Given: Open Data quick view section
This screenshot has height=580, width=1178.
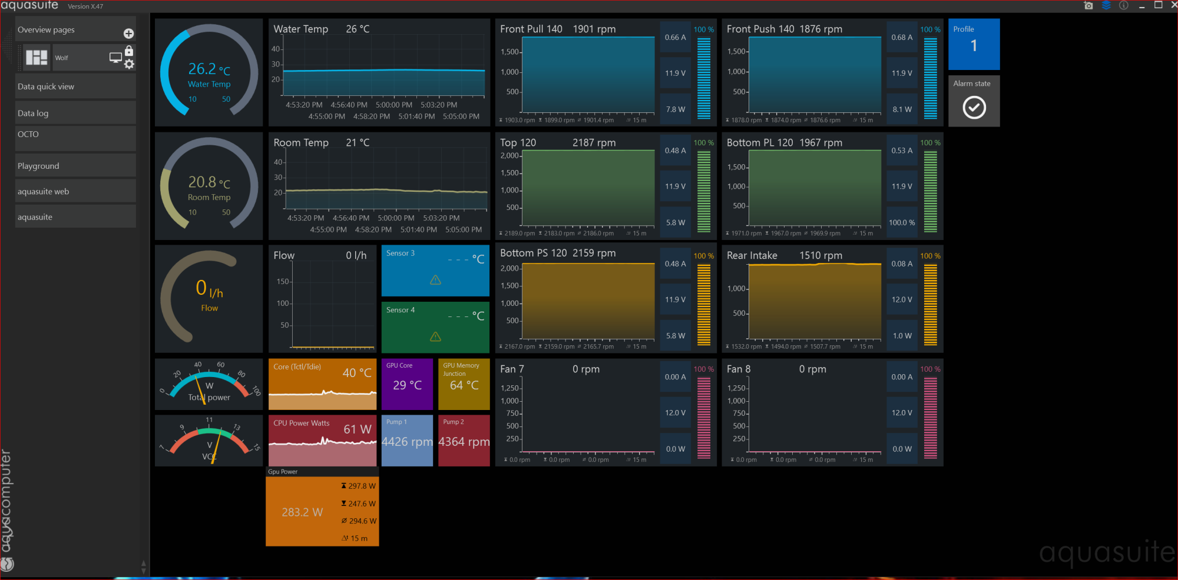Looking at the screenshot, I should tap(75, 86).
